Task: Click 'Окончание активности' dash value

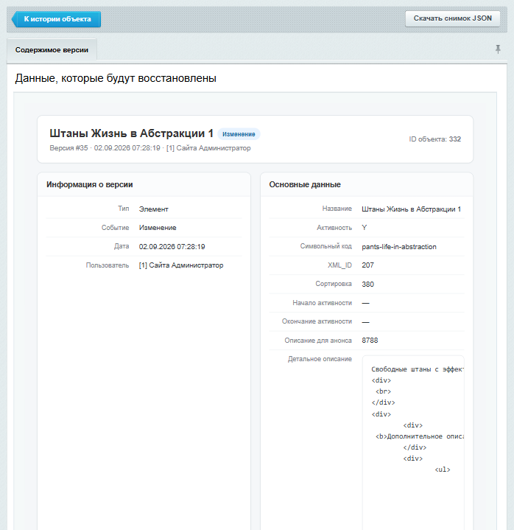Action: (x=365, y=322)
